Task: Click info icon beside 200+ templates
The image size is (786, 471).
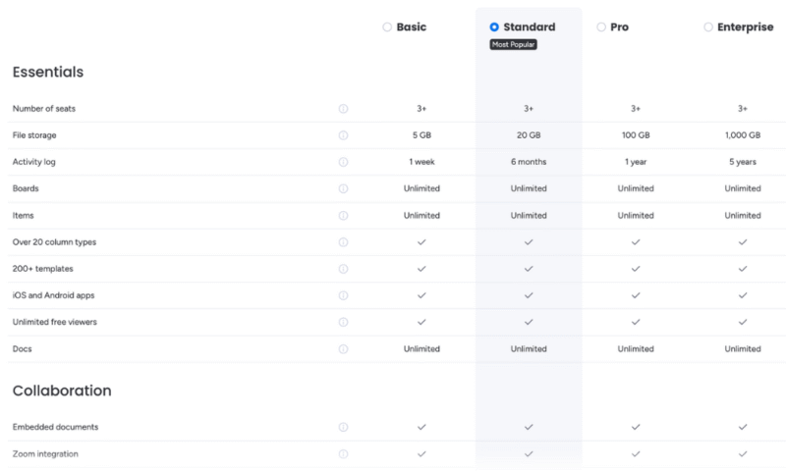Action: coord(344,268)
